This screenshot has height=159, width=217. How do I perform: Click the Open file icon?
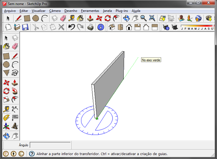[17, 27]
